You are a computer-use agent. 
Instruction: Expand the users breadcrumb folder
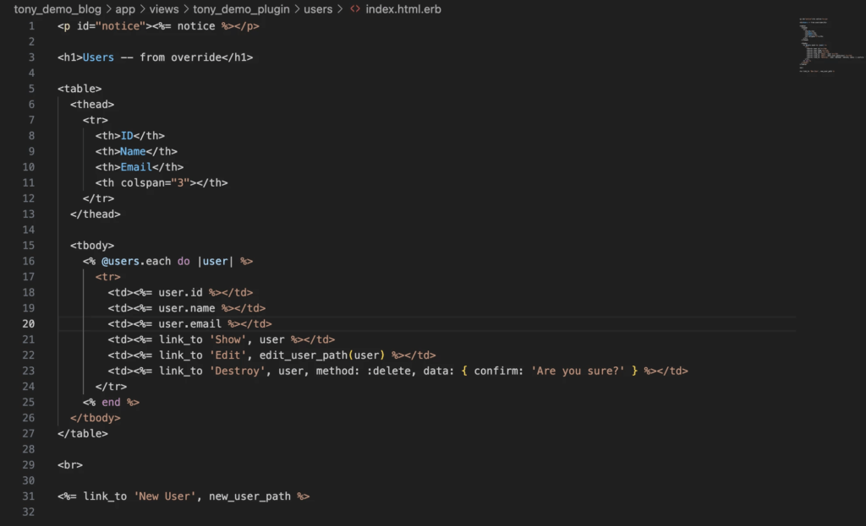[x=318, y=9]
